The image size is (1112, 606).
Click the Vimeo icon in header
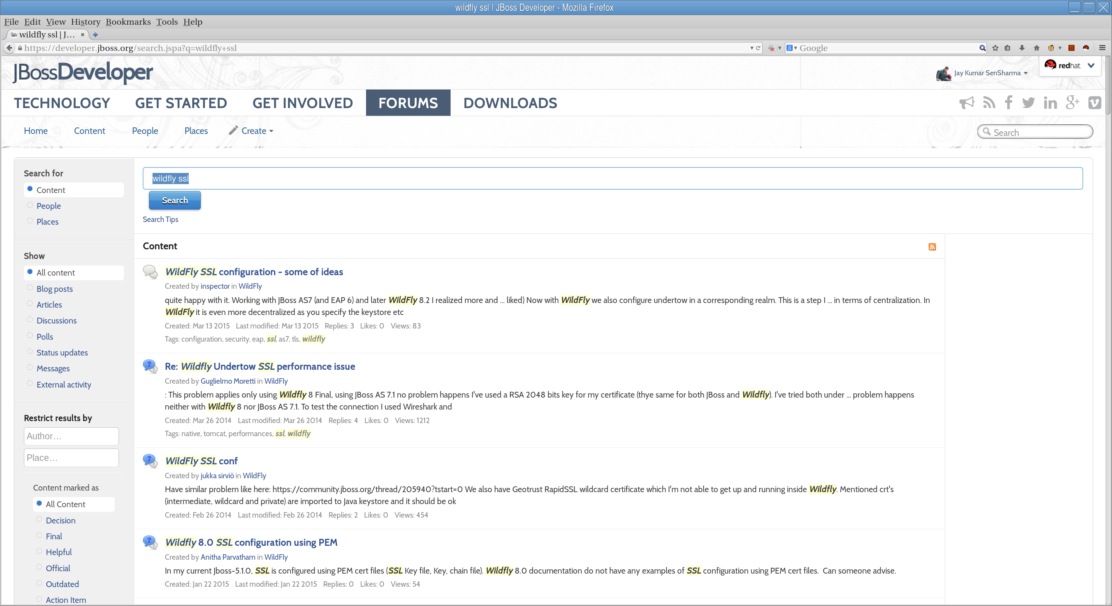click(x=1094, y=103)
